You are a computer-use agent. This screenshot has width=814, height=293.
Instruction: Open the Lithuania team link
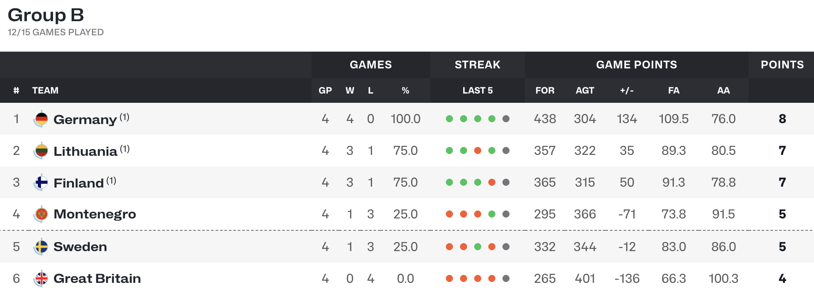coord(85,151)
